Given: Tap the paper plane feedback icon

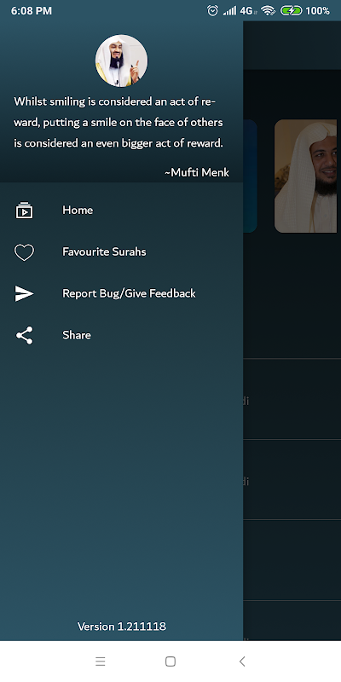Looking at the screenshot, I should click(x=25, y=293).
